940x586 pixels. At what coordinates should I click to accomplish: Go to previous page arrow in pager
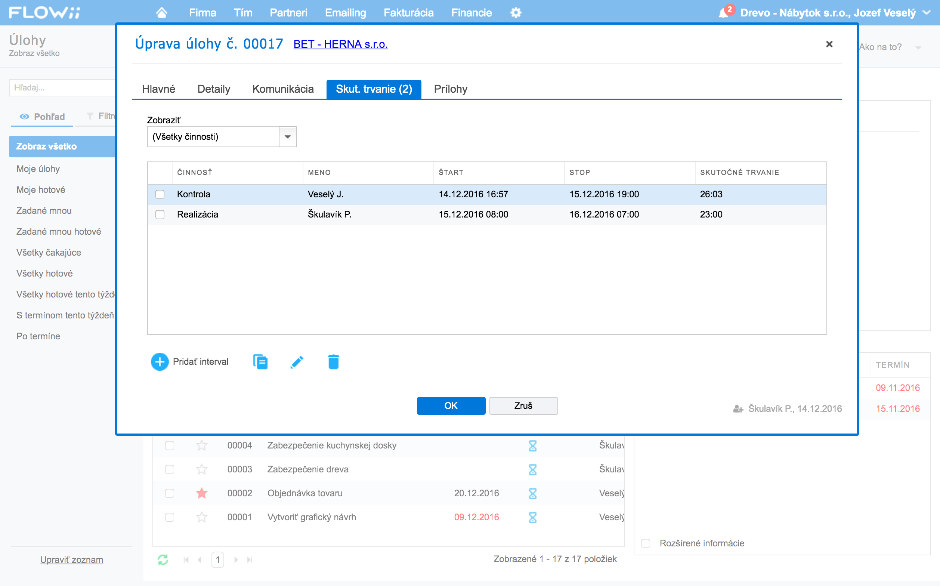pos(200,559)
